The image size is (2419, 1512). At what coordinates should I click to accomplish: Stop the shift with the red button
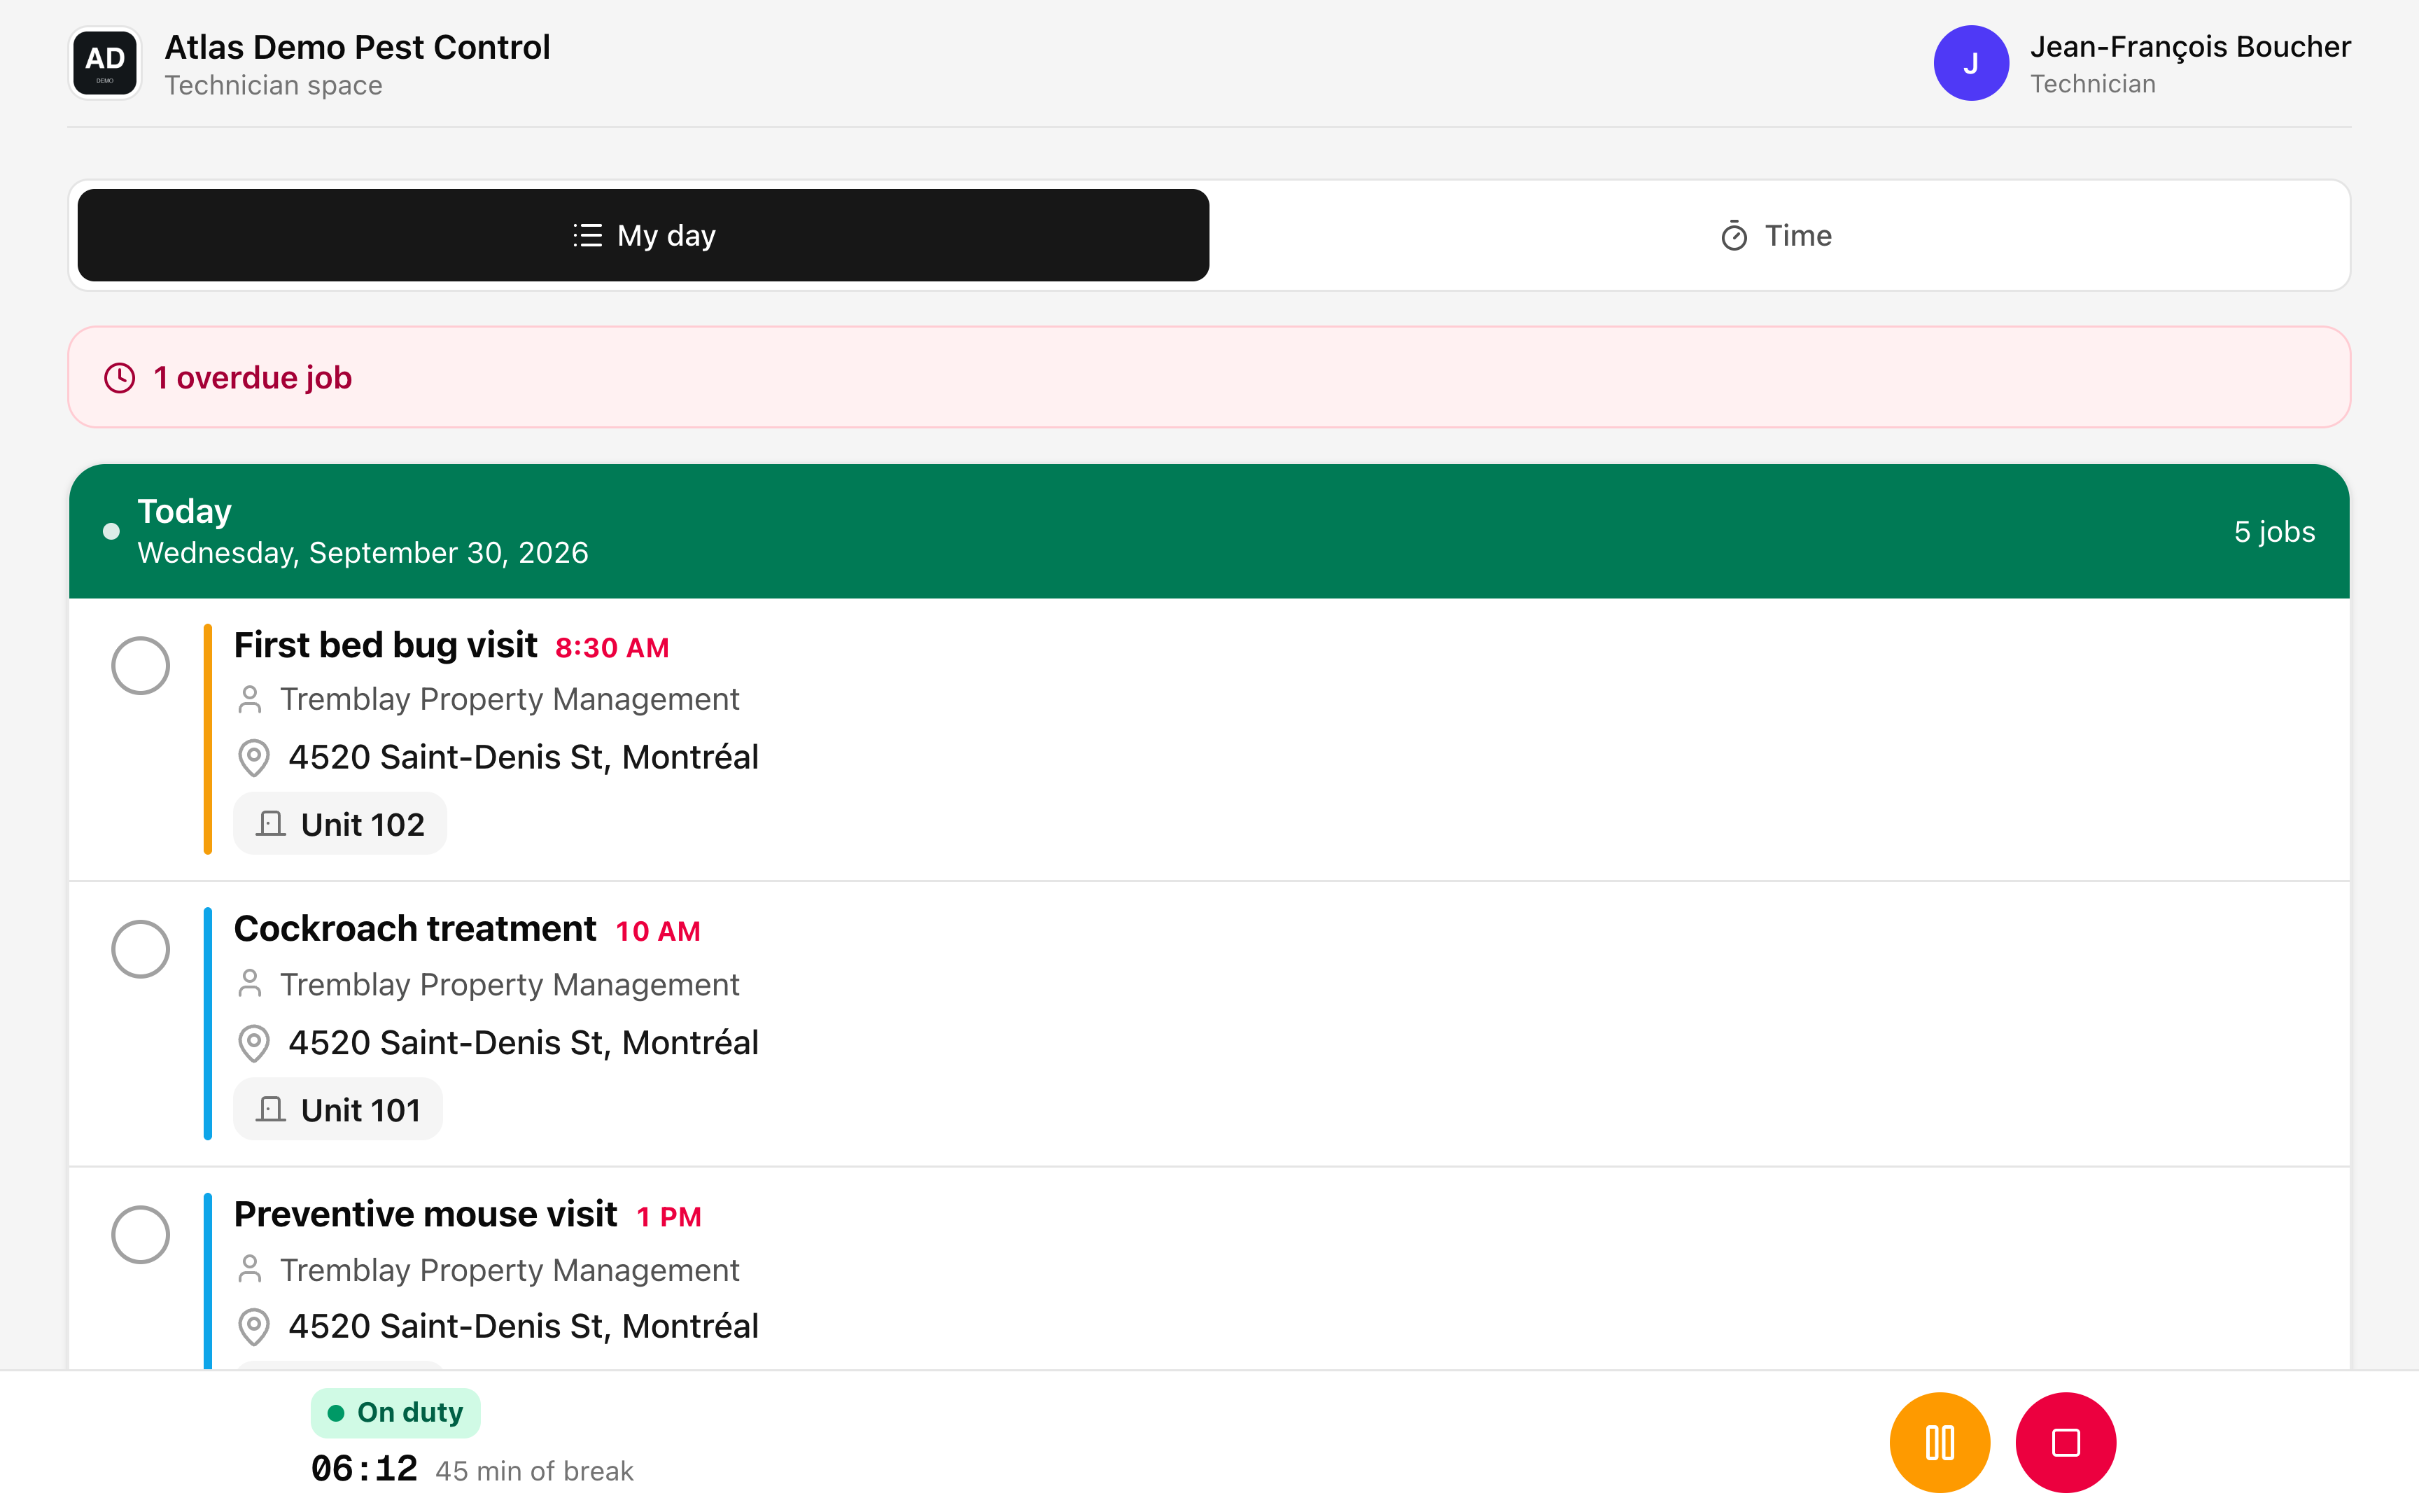click(2065, 1442)
